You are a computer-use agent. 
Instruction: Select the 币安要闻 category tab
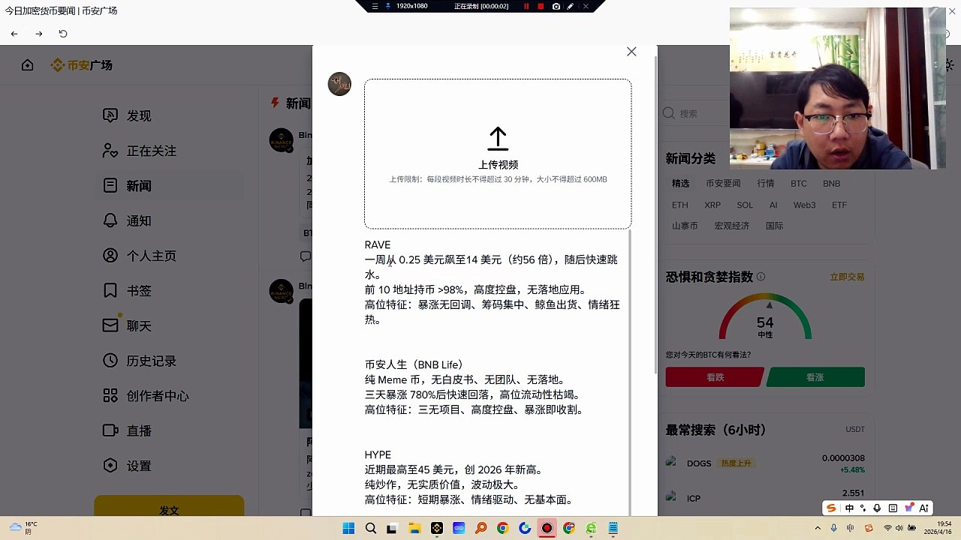723,184
